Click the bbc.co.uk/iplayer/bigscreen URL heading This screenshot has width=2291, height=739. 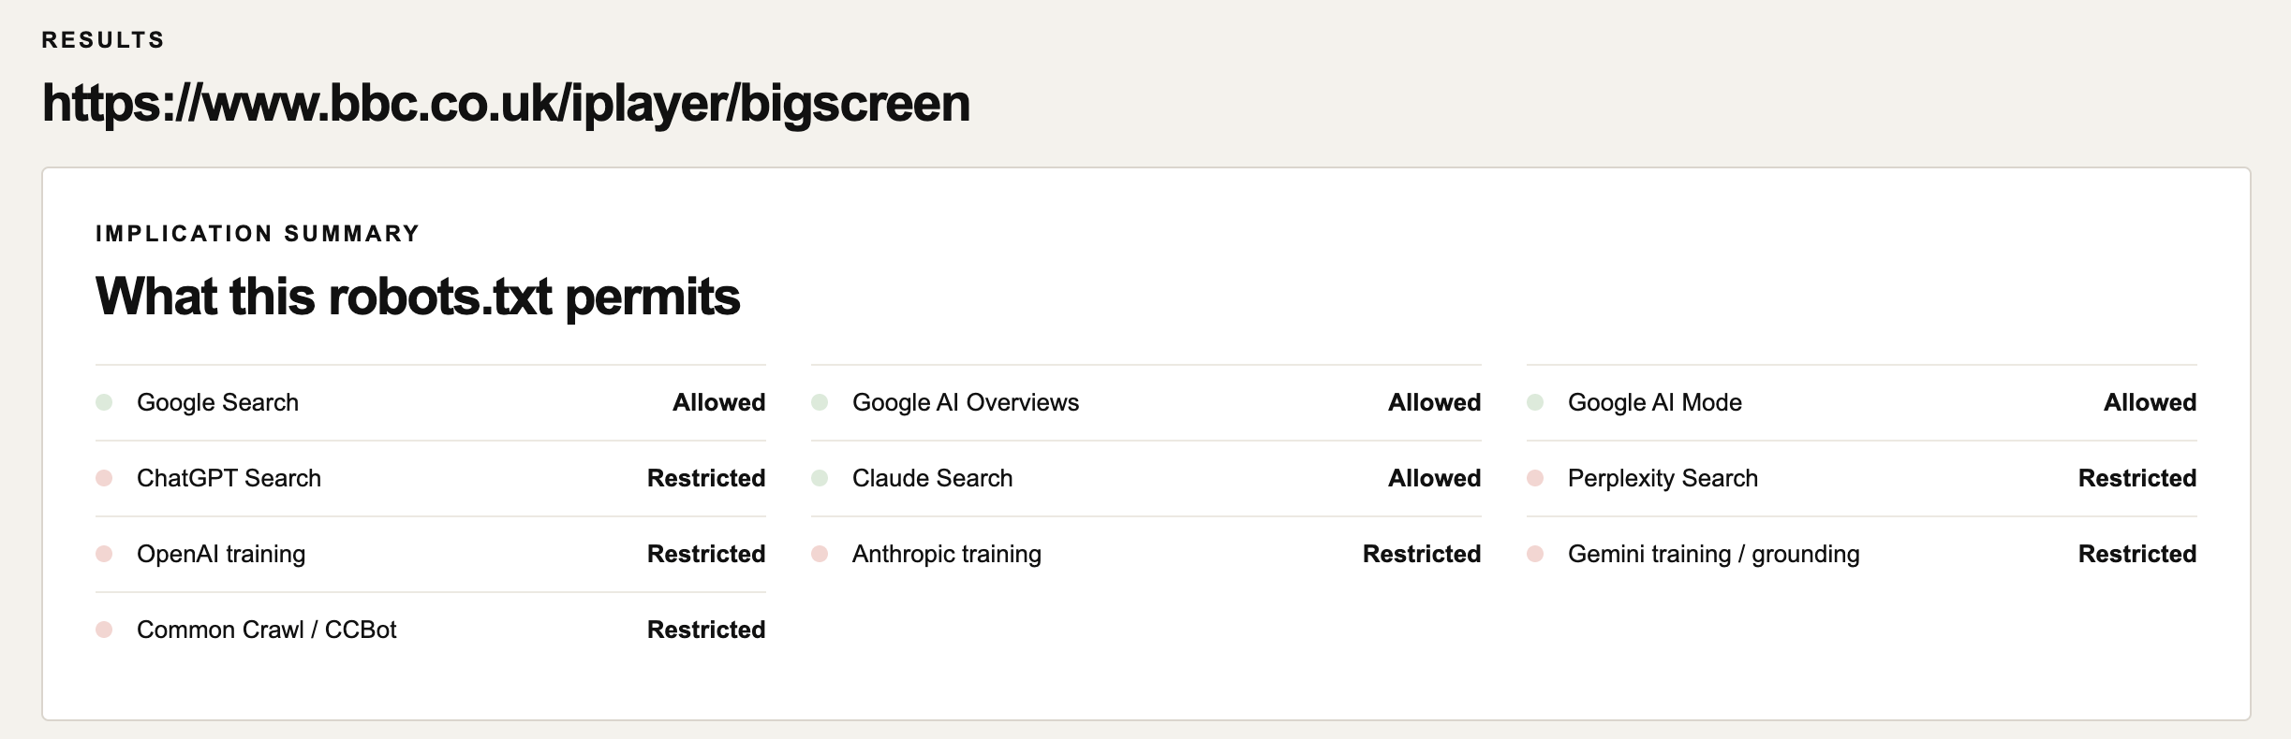(x=506, y=104)
